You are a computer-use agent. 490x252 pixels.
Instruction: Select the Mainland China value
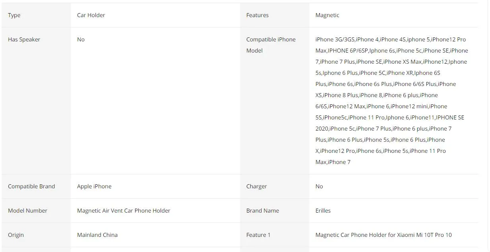point(97,235)
